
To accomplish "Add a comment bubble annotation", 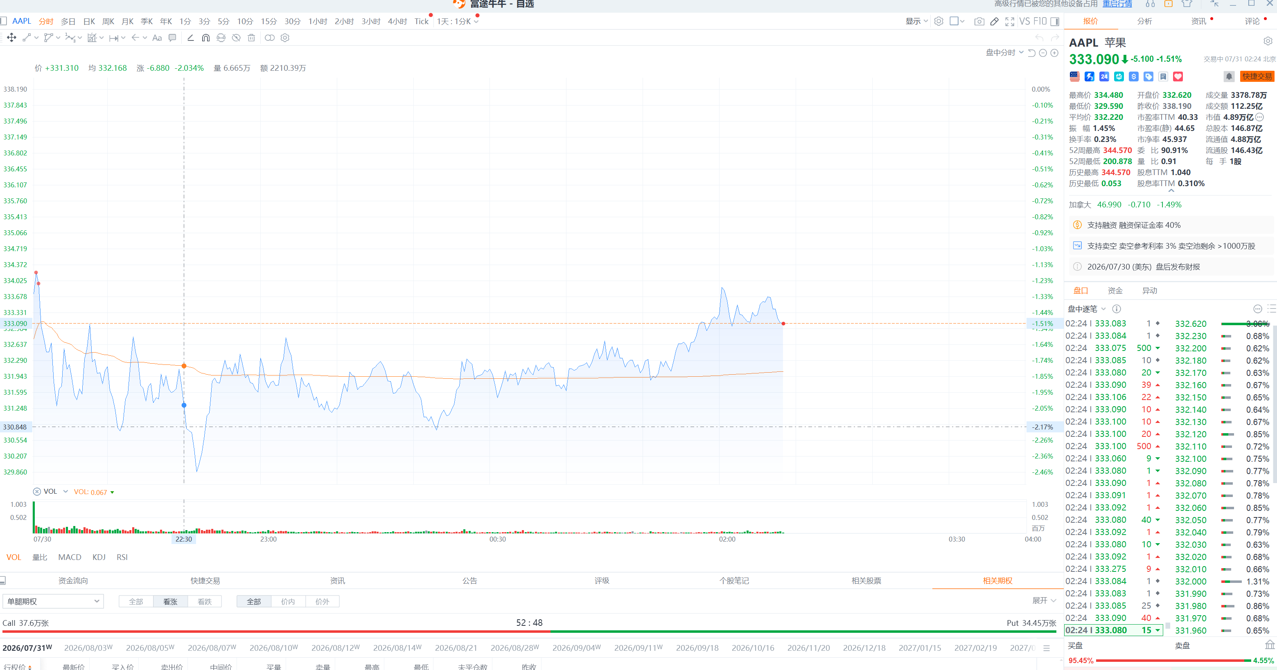I will pos(172,38).
